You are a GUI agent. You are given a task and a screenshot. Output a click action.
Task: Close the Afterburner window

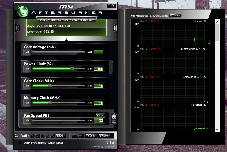[114, 6]
